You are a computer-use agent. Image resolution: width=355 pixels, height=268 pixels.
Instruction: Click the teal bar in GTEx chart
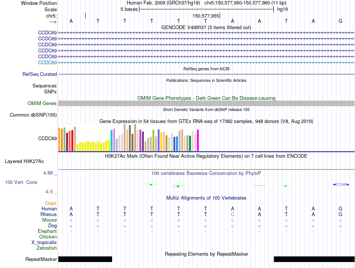pyautogui.click(x=111, y=141)
